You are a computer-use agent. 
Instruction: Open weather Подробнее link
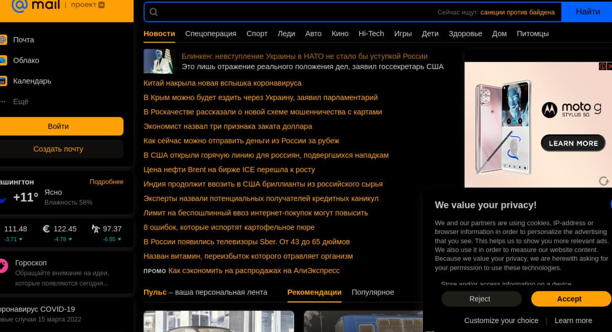(x=106, y=181)
